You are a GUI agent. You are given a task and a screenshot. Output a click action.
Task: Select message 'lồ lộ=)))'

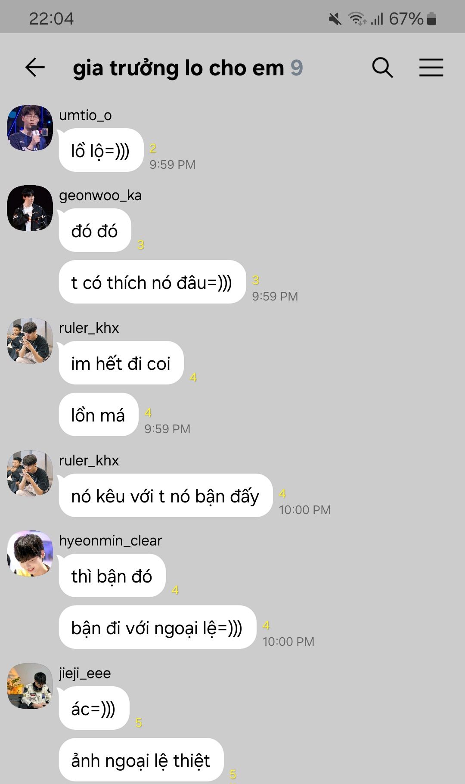click(101, 150)
